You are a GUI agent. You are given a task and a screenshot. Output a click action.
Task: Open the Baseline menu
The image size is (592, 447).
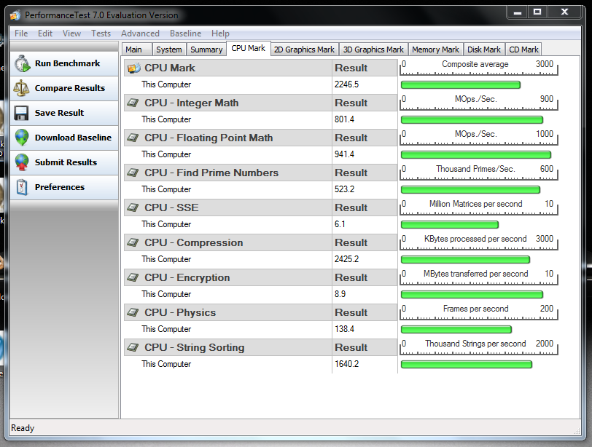tap(185, 33)
